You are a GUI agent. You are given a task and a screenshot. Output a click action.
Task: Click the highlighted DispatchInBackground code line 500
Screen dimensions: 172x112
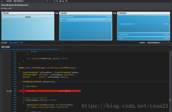click(50, 91)
